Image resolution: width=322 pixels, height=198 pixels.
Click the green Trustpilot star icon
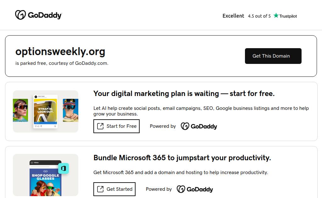pyautogui.click(x=276, y=15)
